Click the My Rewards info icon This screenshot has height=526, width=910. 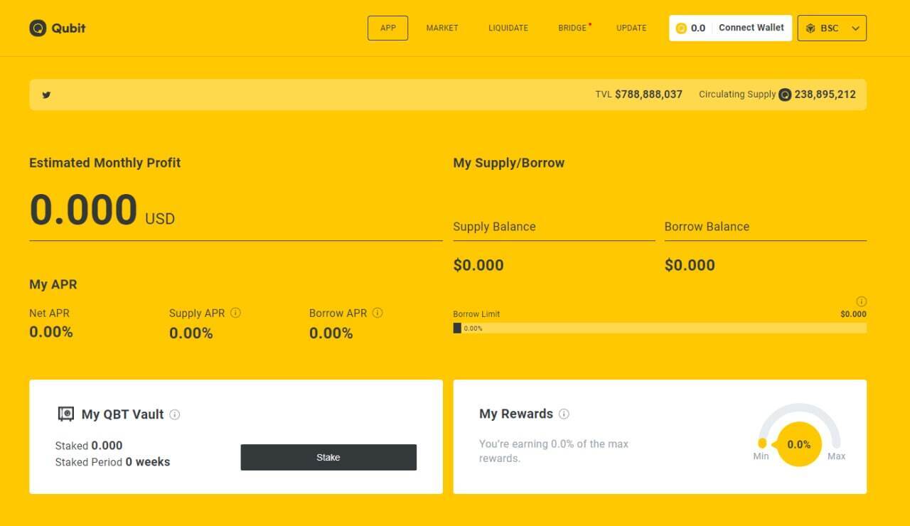tap(564, 414)
